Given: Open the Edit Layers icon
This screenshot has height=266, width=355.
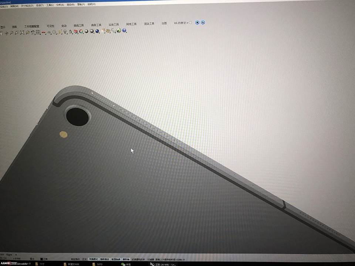Looking at the screenshot, I should click(75, 32).
